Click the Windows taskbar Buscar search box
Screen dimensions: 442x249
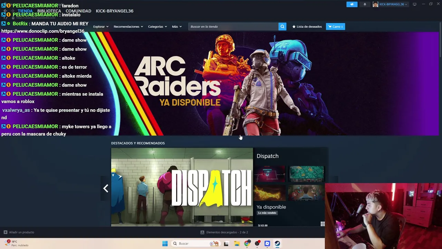point(196,243)
